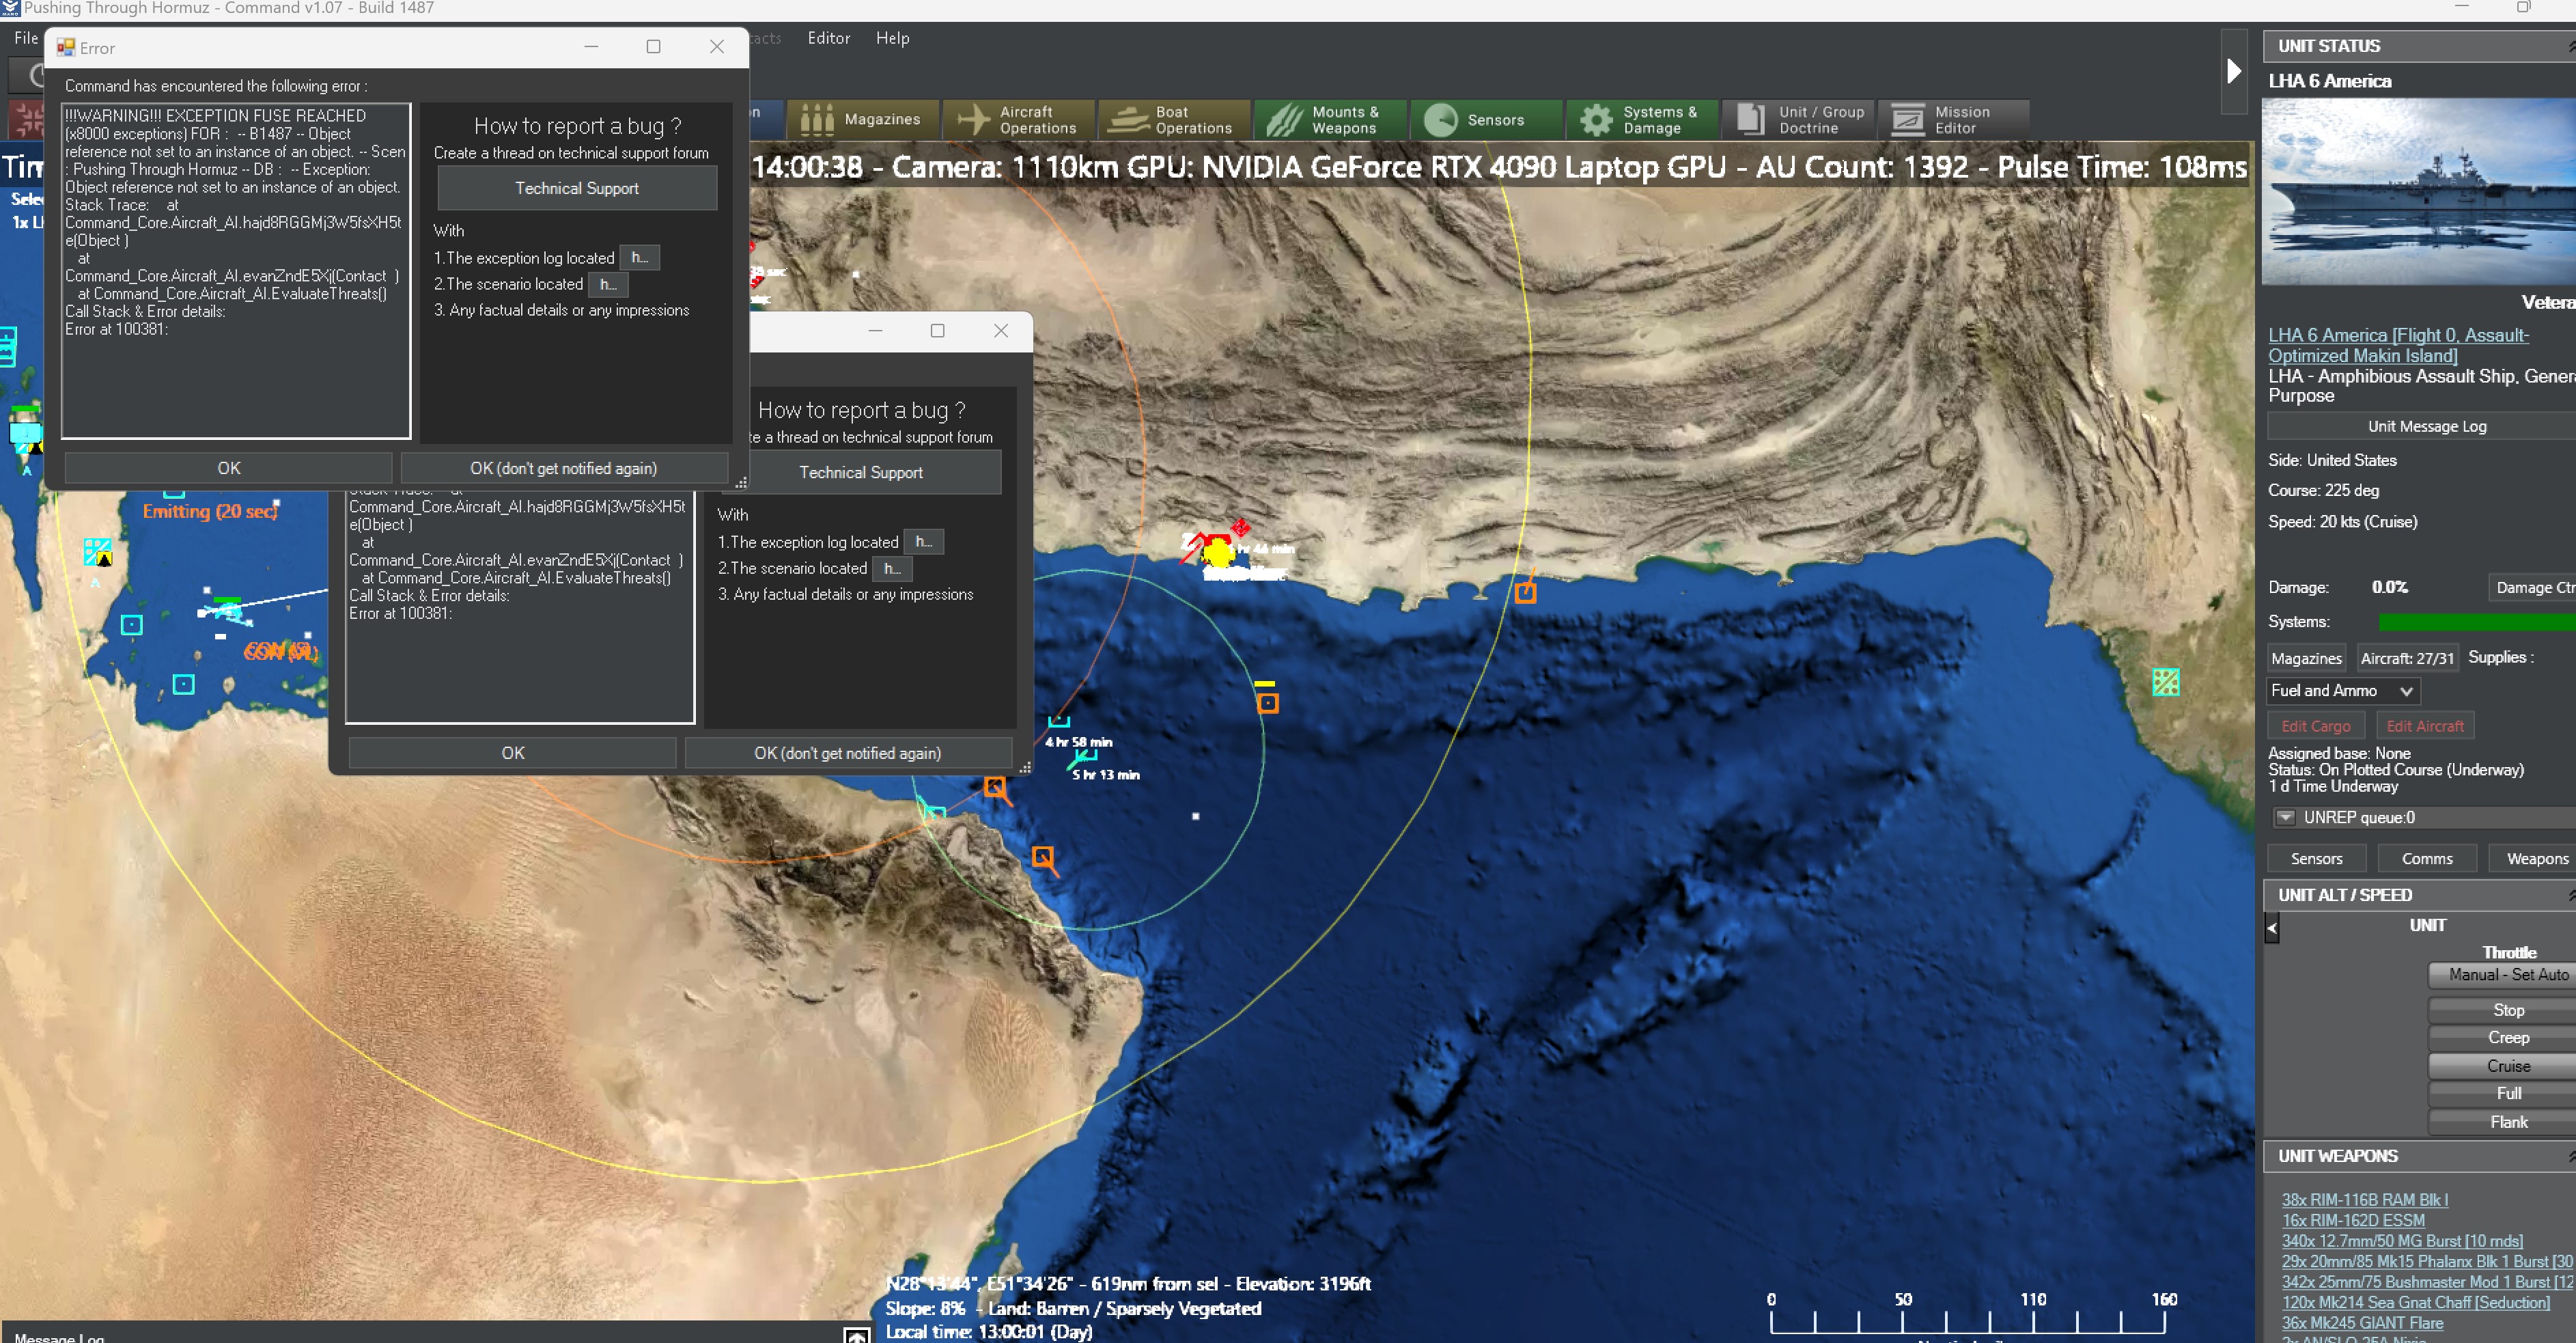The width and height of the screenshot is (2576, 1343).
Task: Collapse right sidebar with white arrow
Action: point(2233,71)
